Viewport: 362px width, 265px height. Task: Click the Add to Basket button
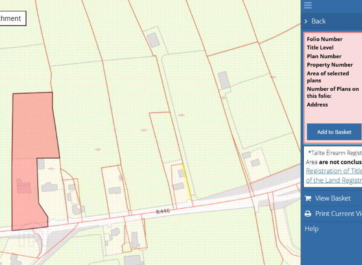tap(334, 132)
